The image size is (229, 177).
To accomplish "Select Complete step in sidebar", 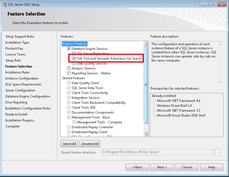I will [x=12, y=126].
